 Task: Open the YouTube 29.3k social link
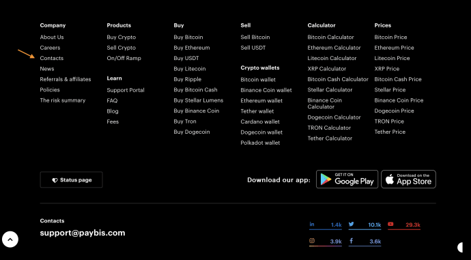(x=404, y=225)
